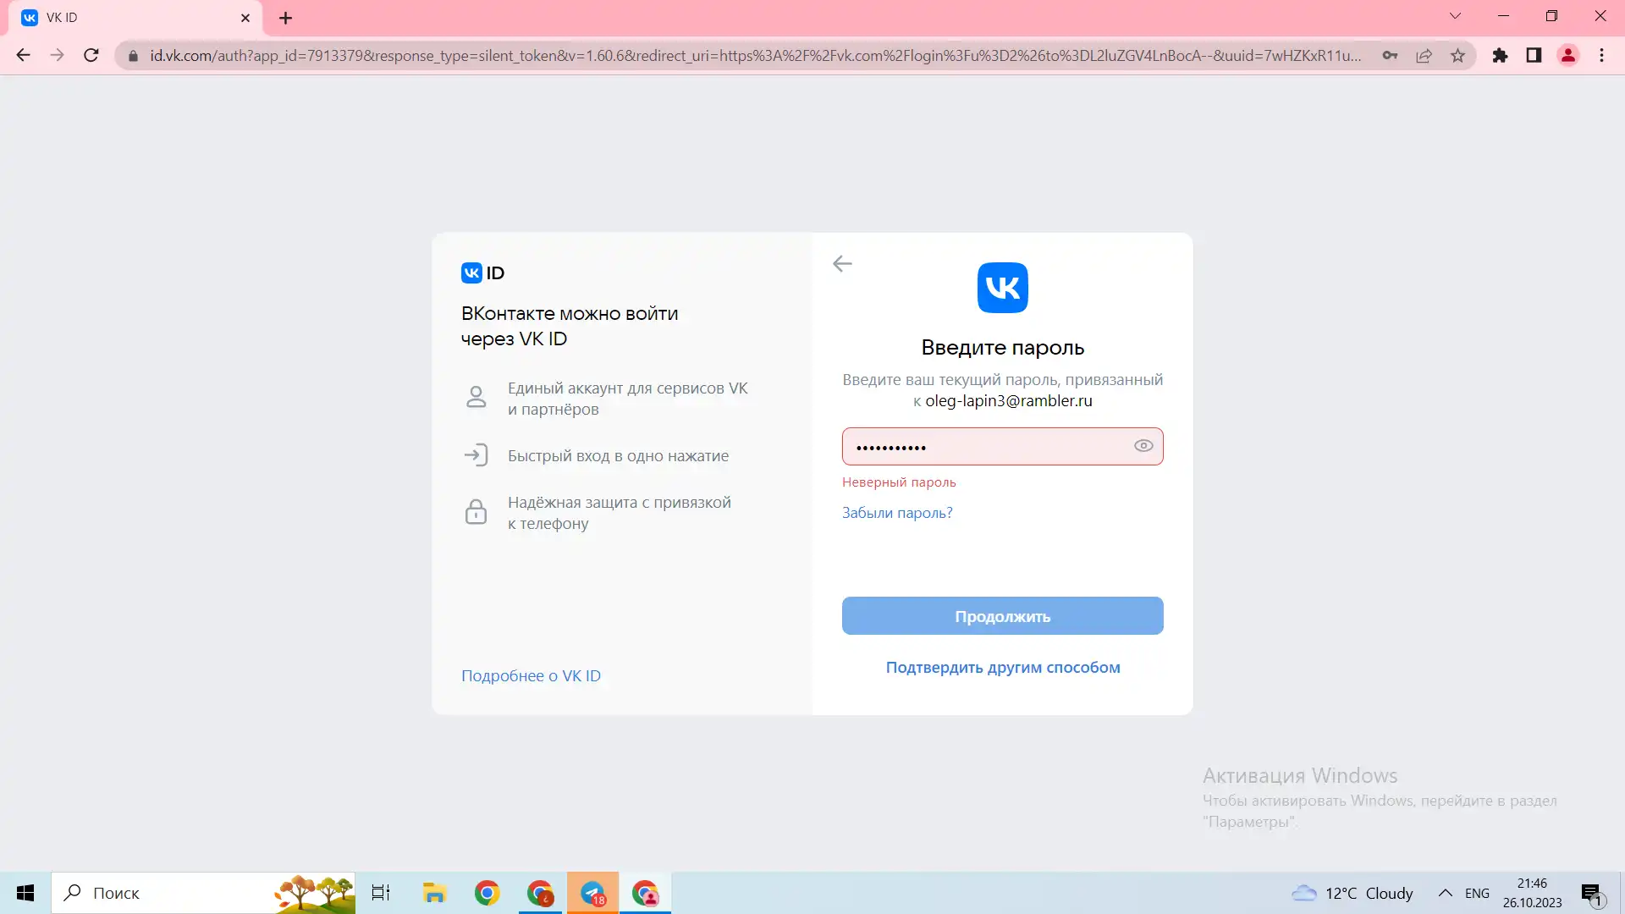Open the Chrome three-dot menu
The image size is (1625, 914).
[1601, 56]
